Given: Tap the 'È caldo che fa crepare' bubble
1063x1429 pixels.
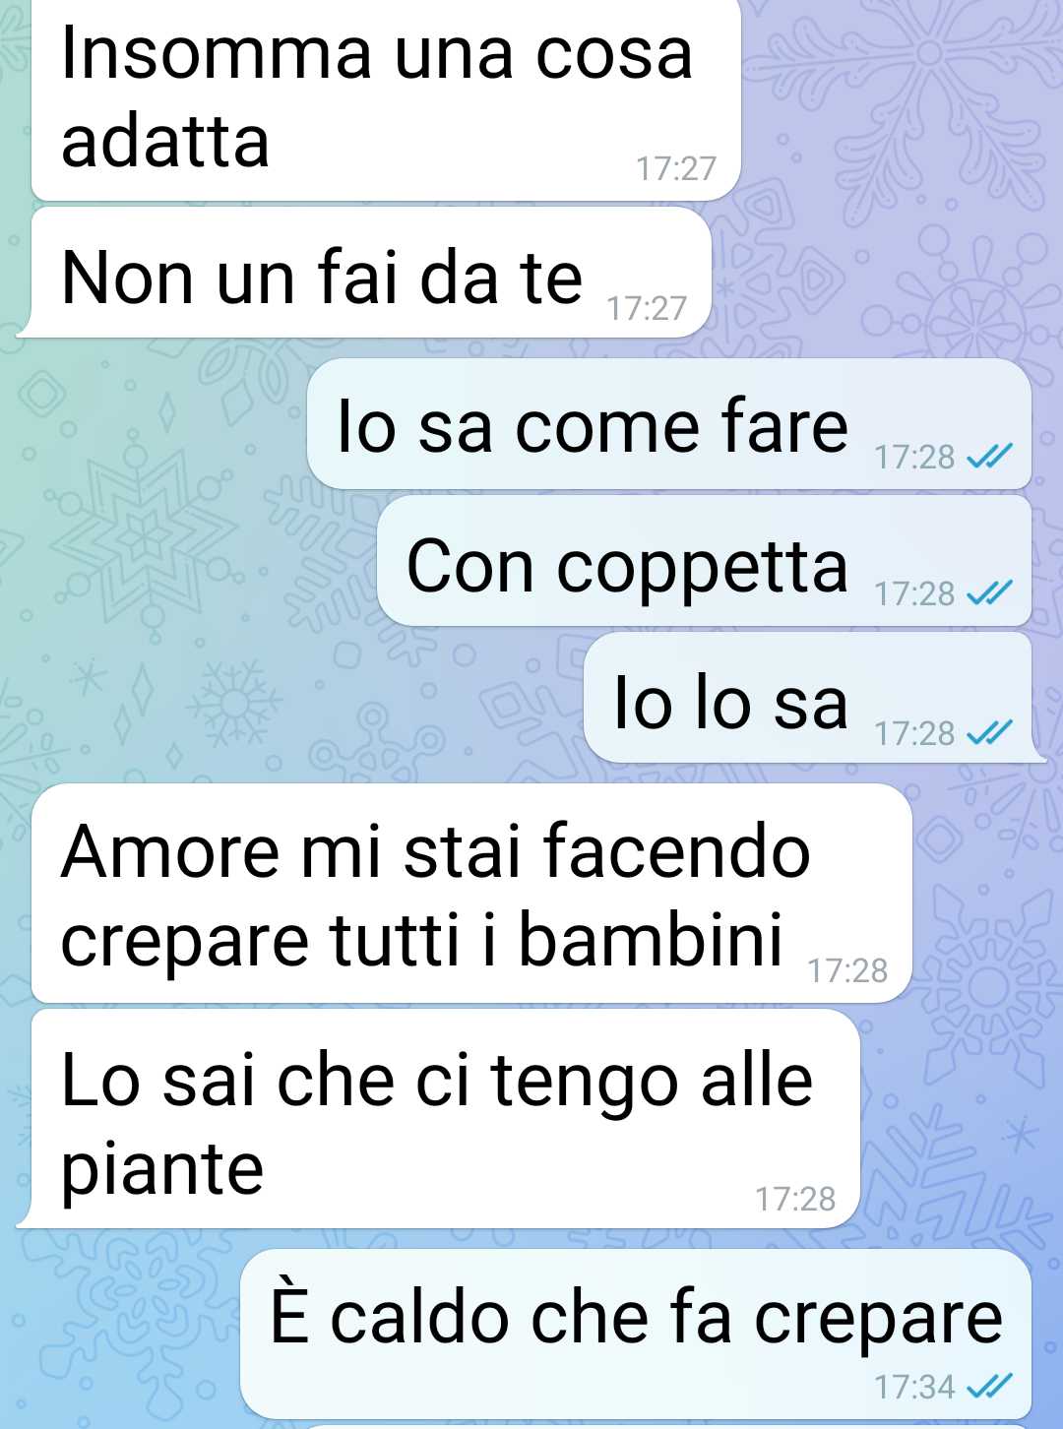Looking at the screenshot, I should click(x=636, y=1335).
